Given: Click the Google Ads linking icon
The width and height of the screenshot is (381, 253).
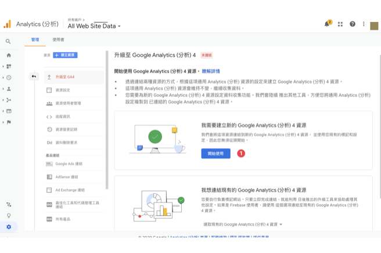Looking at the screenshot, I should pyautogui.click(x=49, y=164).
